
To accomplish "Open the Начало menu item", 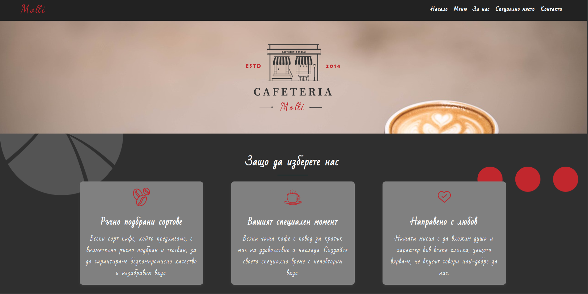I will point(439,9).
